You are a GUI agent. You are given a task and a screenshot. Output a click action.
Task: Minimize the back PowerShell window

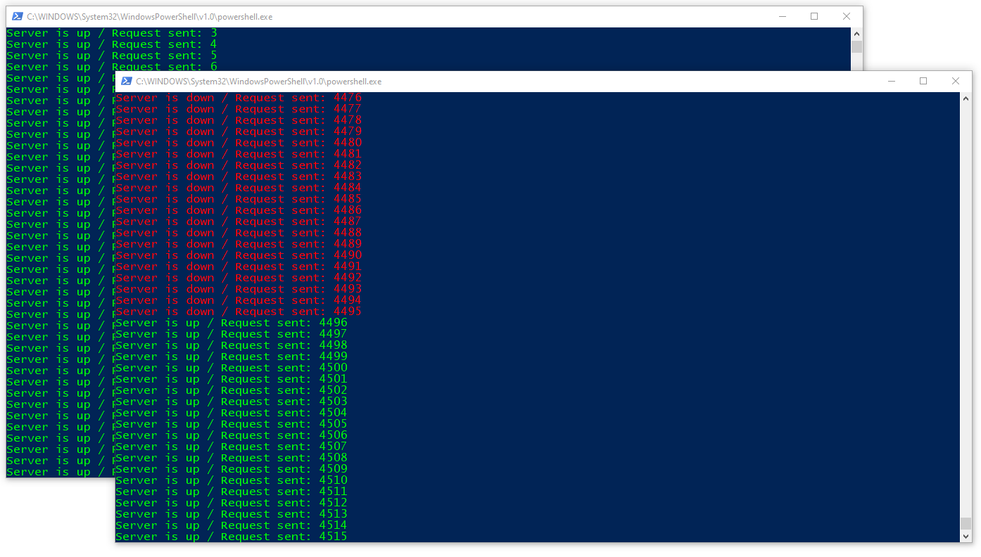pos(782,17)
